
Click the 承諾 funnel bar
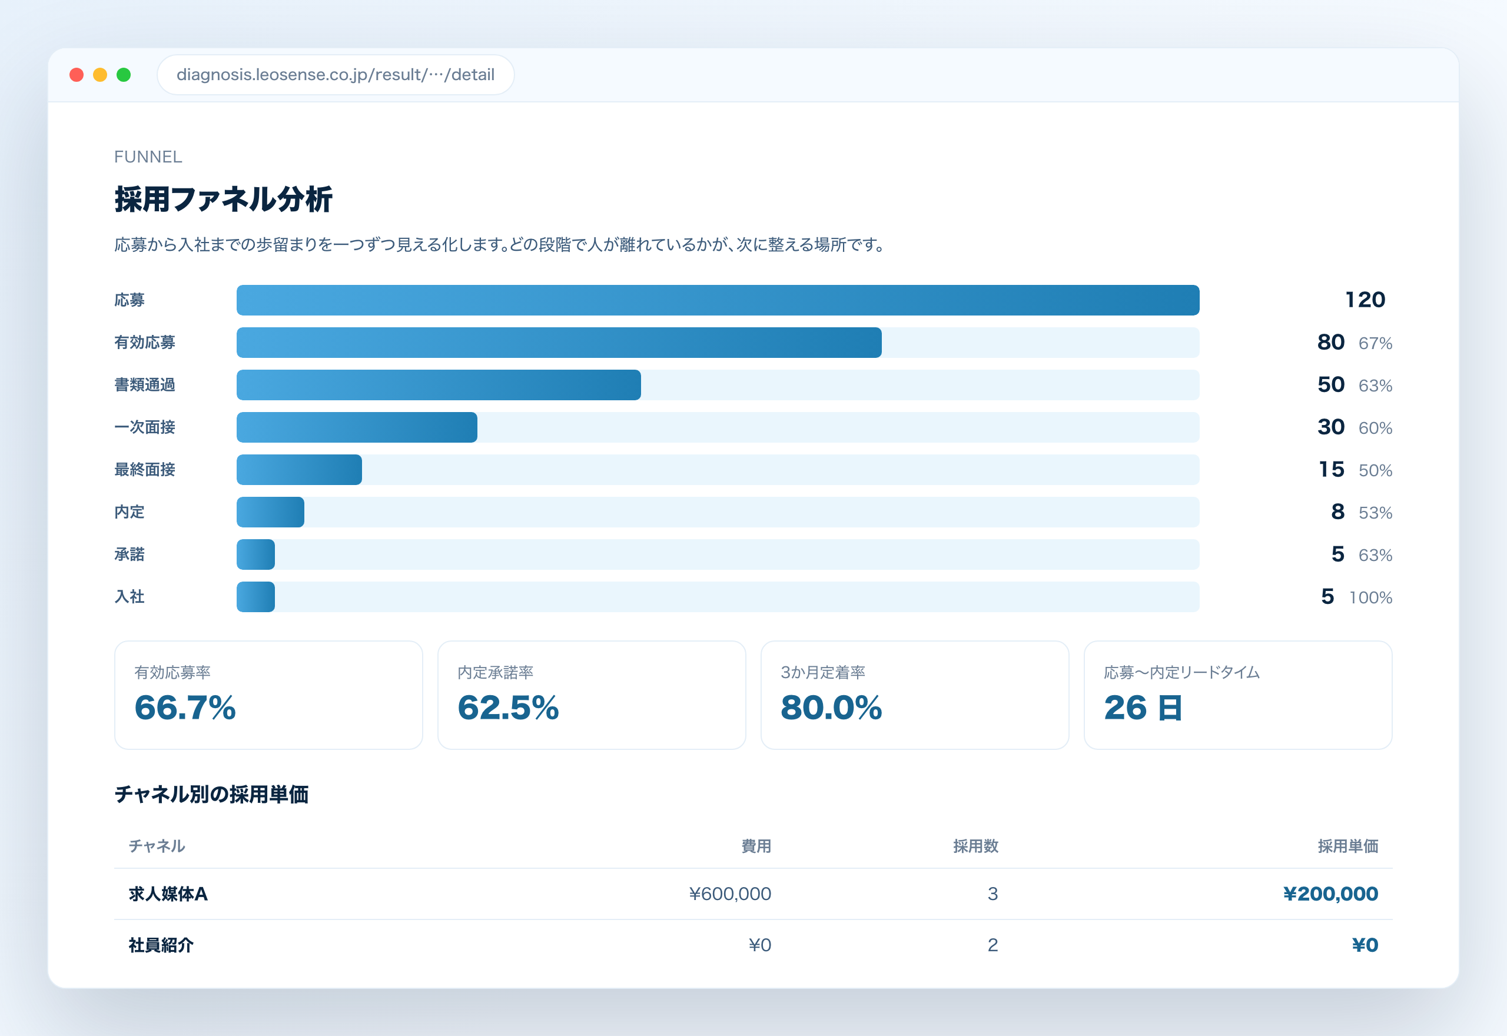pyautogui.click(x=255, y=554)
